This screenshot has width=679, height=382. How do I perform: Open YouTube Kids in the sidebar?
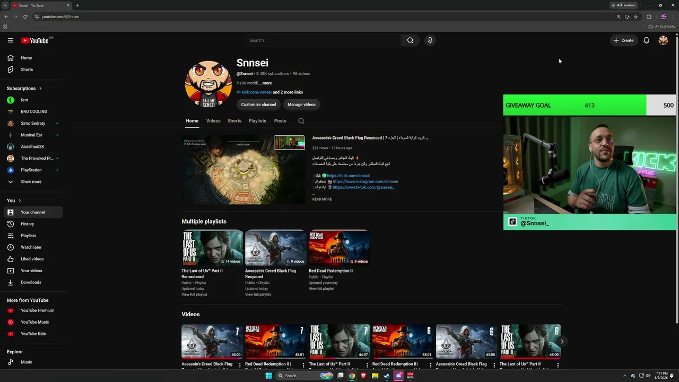pos(33,334)
